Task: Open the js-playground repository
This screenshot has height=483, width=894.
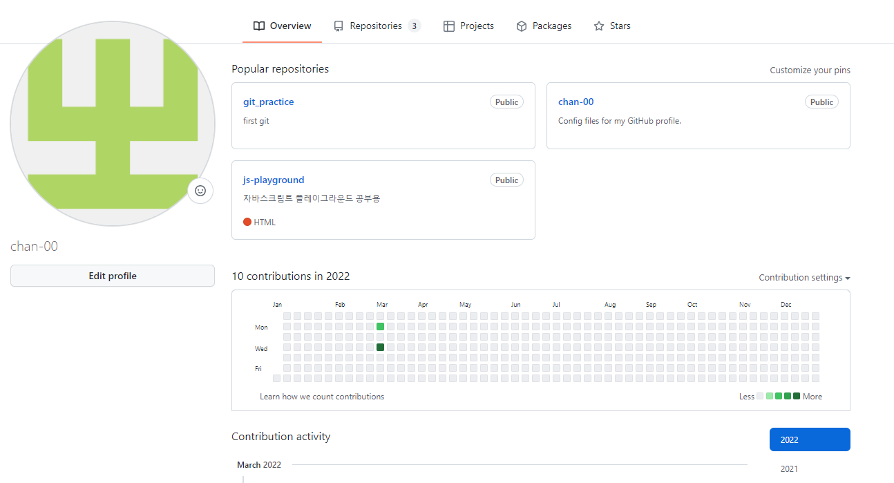Action: point(274,180)
